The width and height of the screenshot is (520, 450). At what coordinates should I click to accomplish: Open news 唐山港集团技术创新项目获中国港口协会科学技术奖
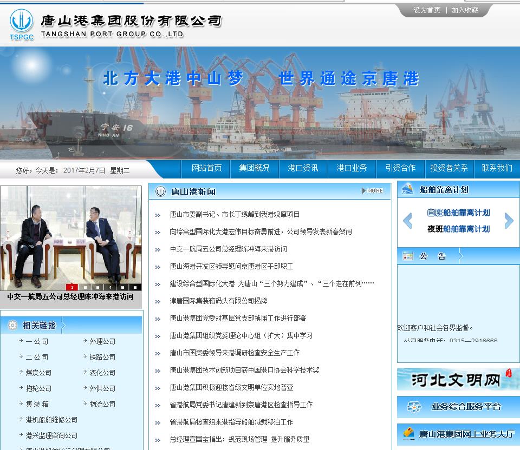tap(244, 370)
